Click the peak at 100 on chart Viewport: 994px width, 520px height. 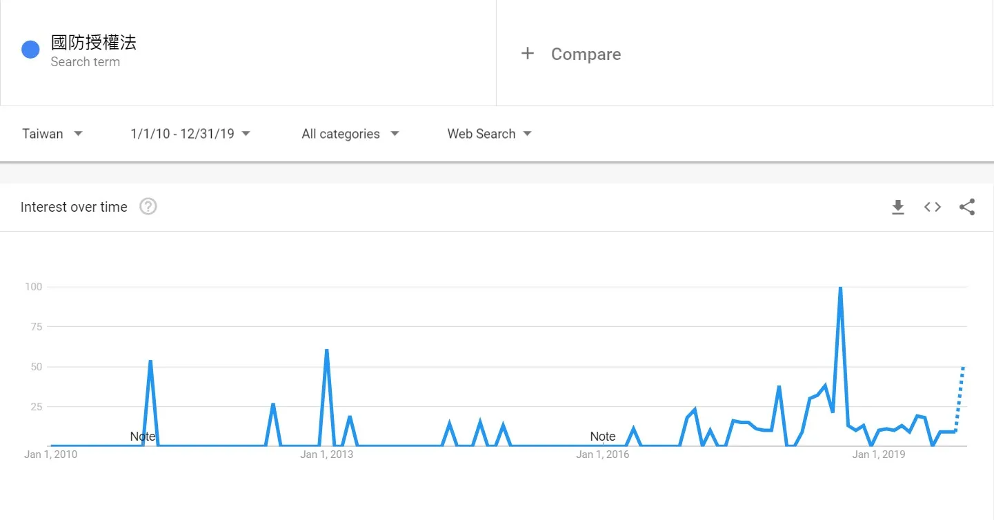click(x=840, y=288)
